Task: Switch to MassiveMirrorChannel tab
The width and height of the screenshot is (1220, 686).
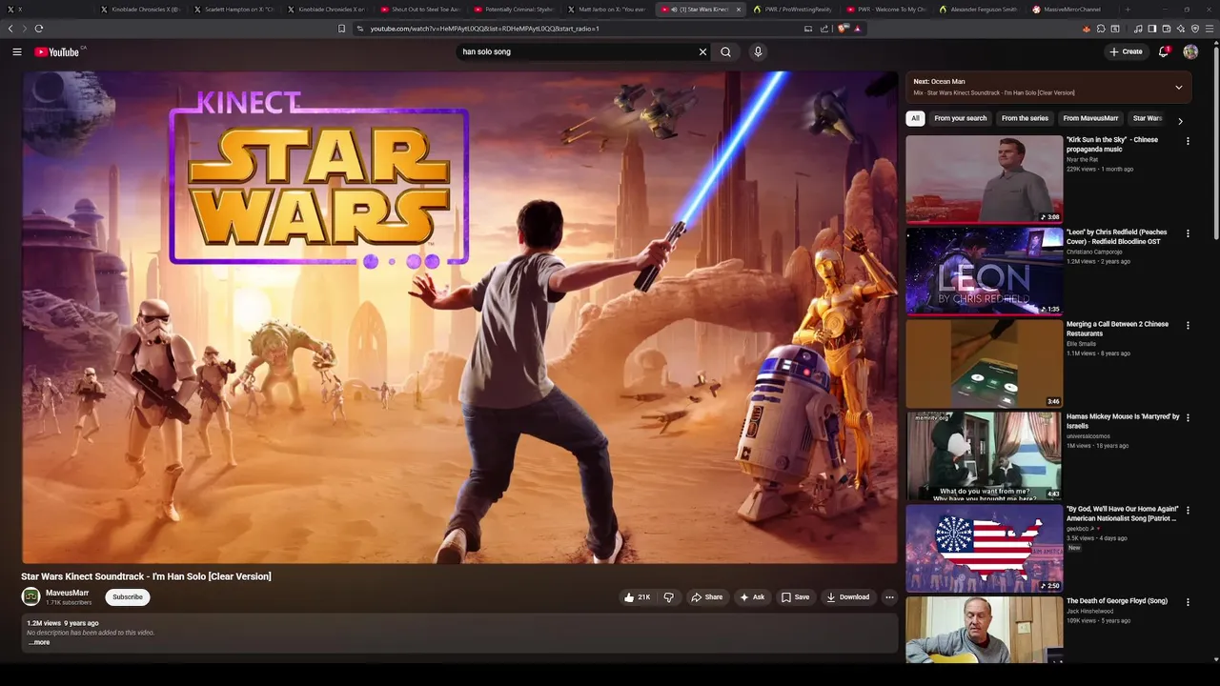Action: (1071, 10)
